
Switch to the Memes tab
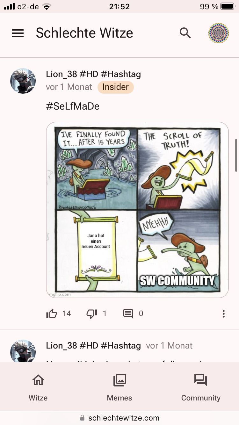pyautogui.click(x=119, y=388)
